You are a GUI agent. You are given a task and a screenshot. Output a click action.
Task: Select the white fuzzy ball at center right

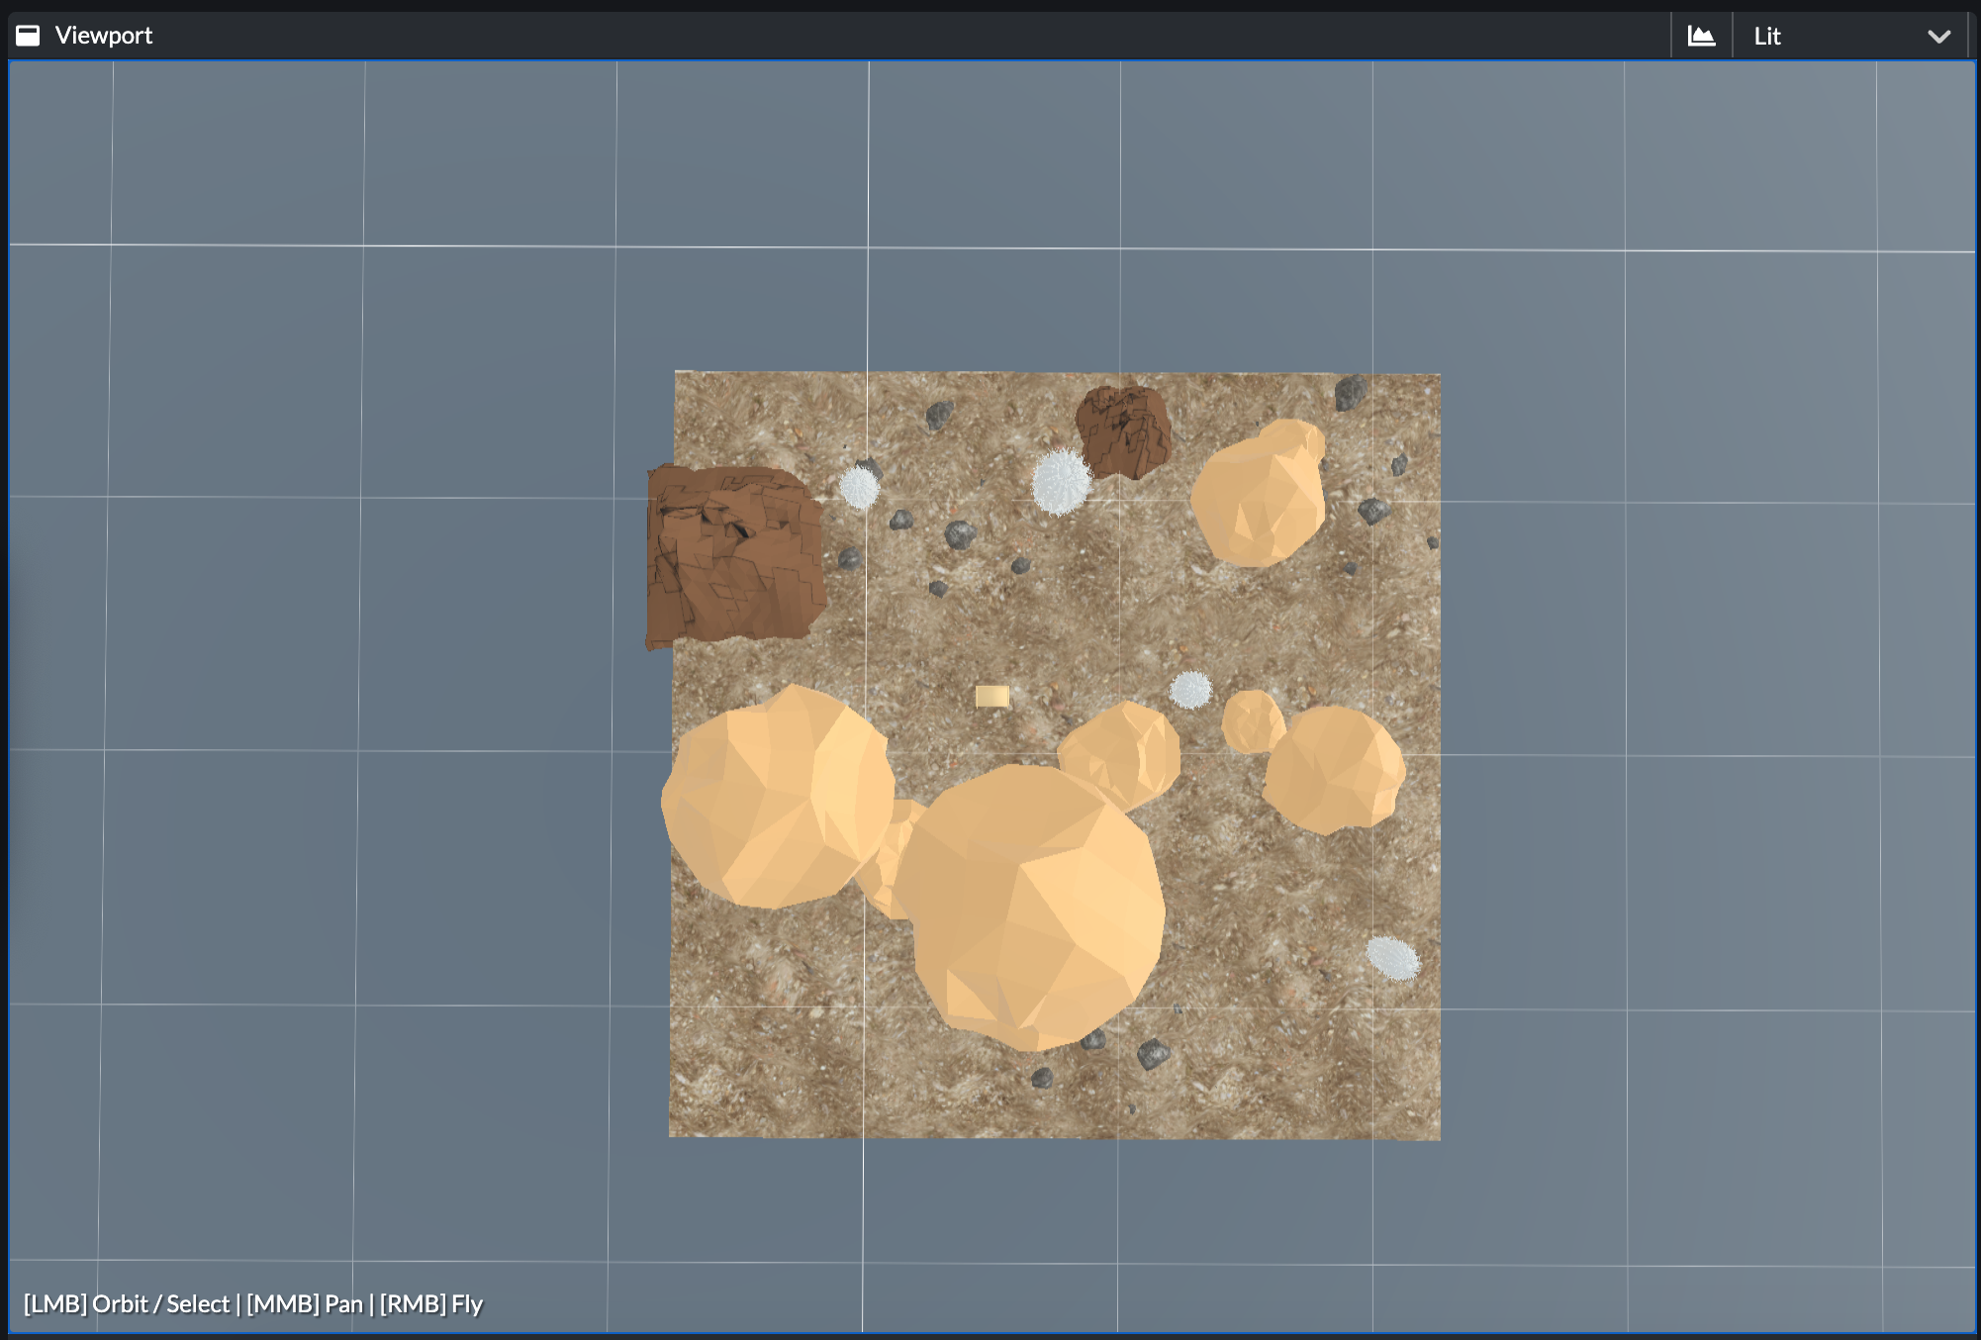pyautogui.click(x=1189, y=690)
